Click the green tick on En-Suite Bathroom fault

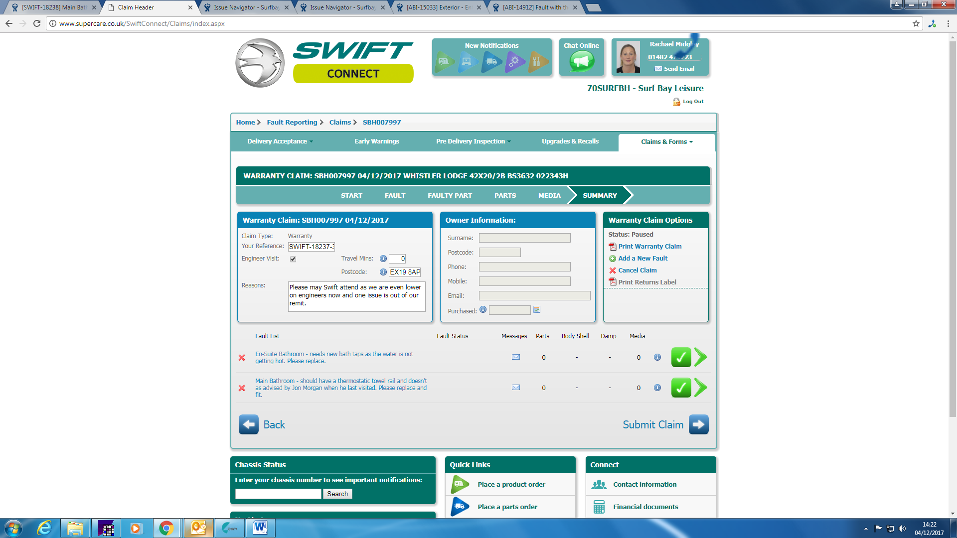pyautogui.click(x=680, y=357)
